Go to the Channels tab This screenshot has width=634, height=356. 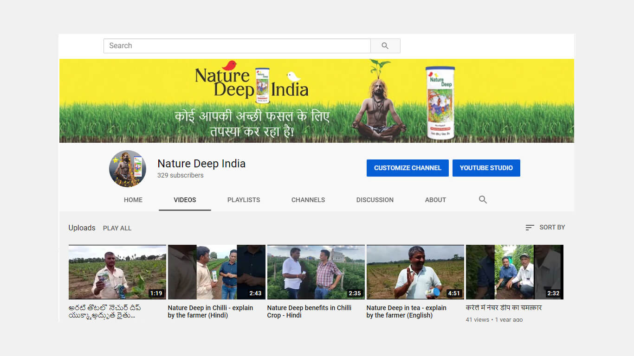(308, 200)
